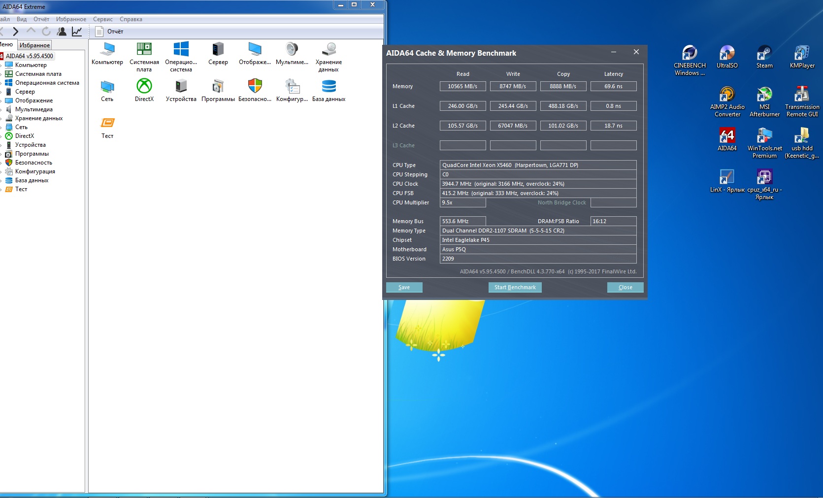The width and height of the screenshot is (823, 498).
Task: Open the Отчёт menu in menu bar
Action: pyautogui.click(x=41, y=19)
